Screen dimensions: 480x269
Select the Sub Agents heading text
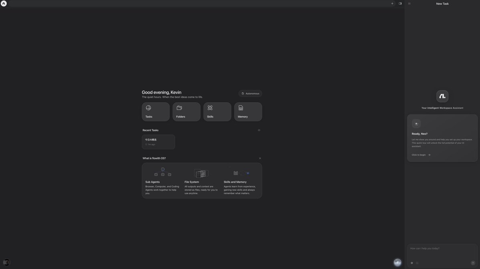(x=153, y=182)
